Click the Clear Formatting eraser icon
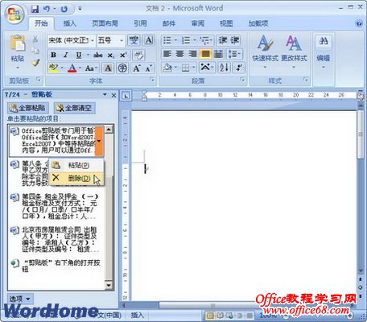The height and width of the screenshot is (322, 367). coord(138,55)
